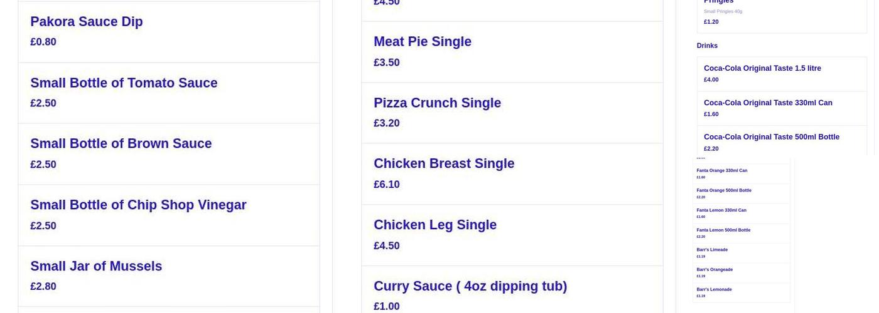Select Coca-Cola Original Taste 330ml Can
Screen dimensions: 879x313
pyautogui.click(x=781, y=108)
